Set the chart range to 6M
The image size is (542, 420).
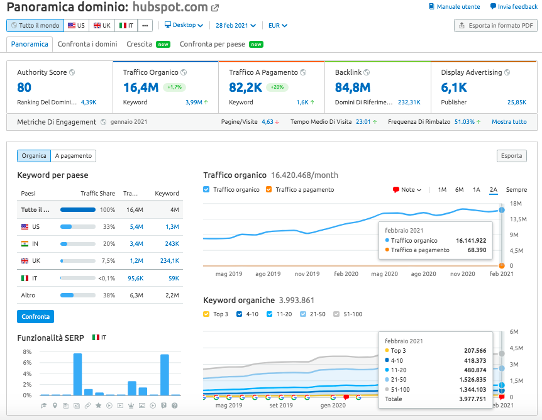click(x=459, y=190)
